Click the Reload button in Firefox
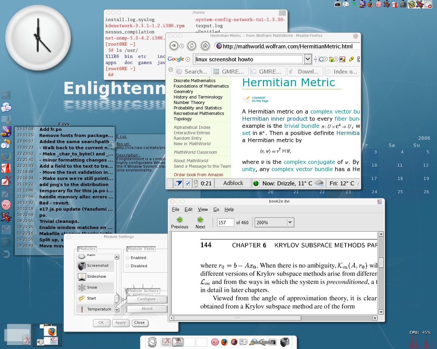 [192, 46]
